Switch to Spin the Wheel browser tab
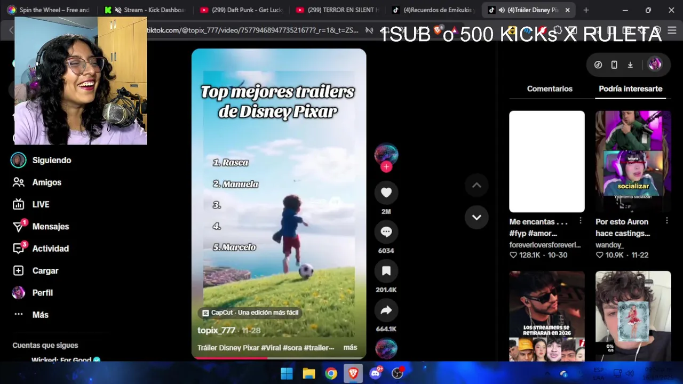 49,10
